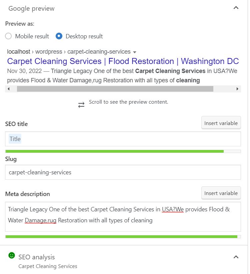The image size is (250, 274).
Task: Collapse the SEO analysis section
Action: 236,257
